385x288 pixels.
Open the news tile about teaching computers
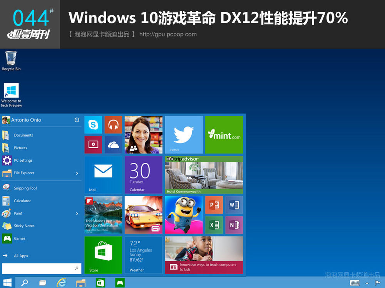[204, 255]
